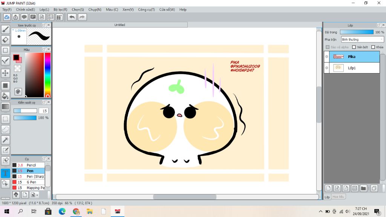Select the Lớp1 layer
This screenshot has height=217, width=386.
coord(352,68)
